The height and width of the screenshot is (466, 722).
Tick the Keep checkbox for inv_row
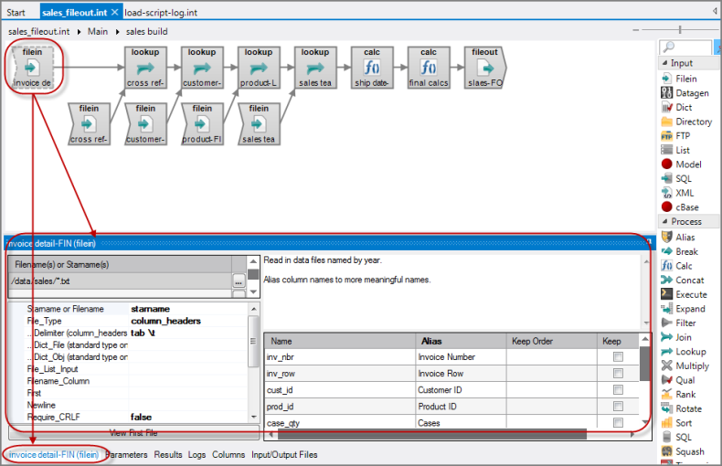click(x=618, y=374)
